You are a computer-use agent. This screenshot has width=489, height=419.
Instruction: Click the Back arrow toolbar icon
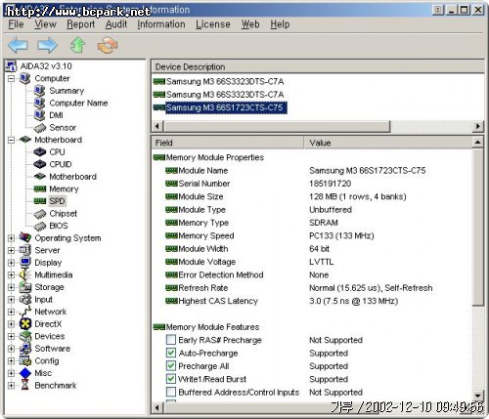click(18, 45)
